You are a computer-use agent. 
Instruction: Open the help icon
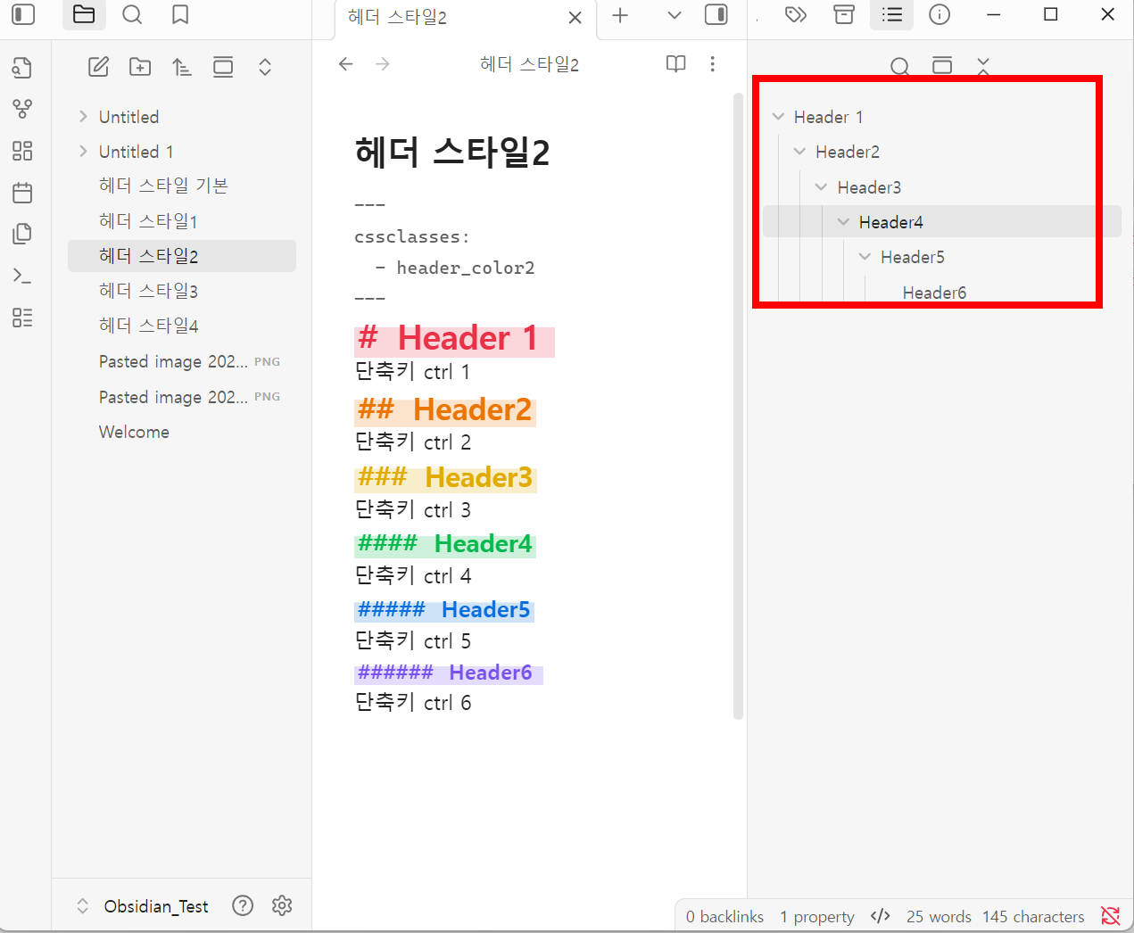(243, 906)
